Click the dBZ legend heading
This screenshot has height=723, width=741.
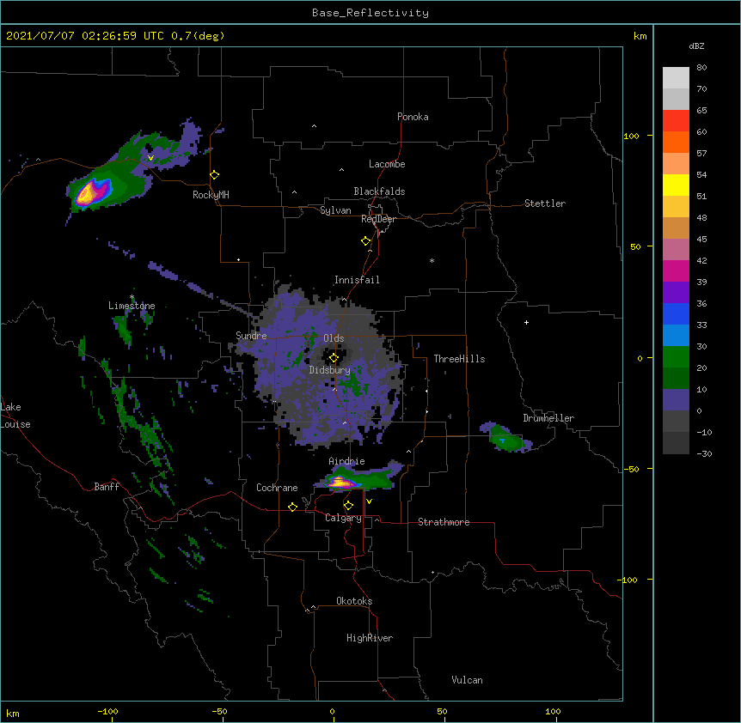[x=696, y=46]
